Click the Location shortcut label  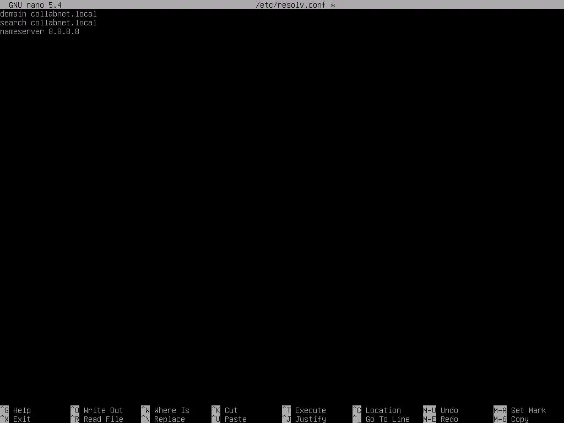pos(383,410)
